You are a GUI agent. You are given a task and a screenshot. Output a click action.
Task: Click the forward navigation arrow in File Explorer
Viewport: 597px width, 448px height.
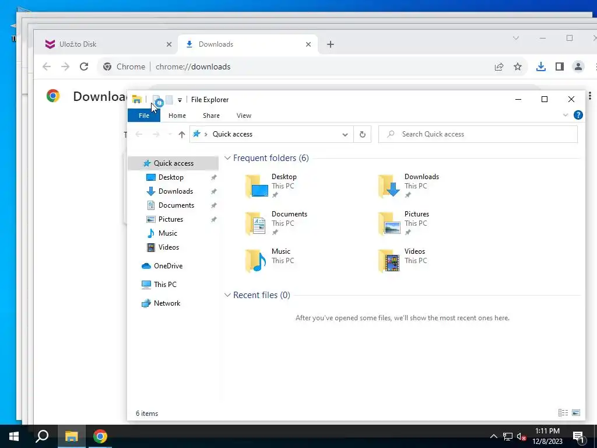[x=156, y=135]
